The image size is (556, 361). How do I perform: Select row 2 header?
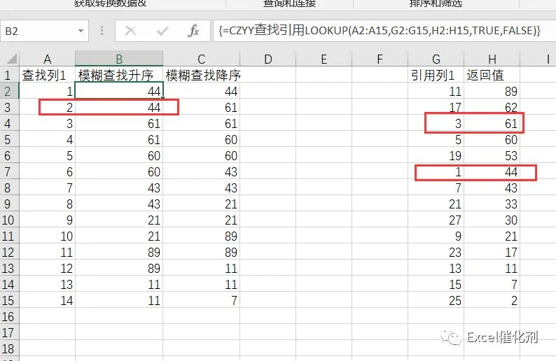pyautogui.click(x=10, y=91)
